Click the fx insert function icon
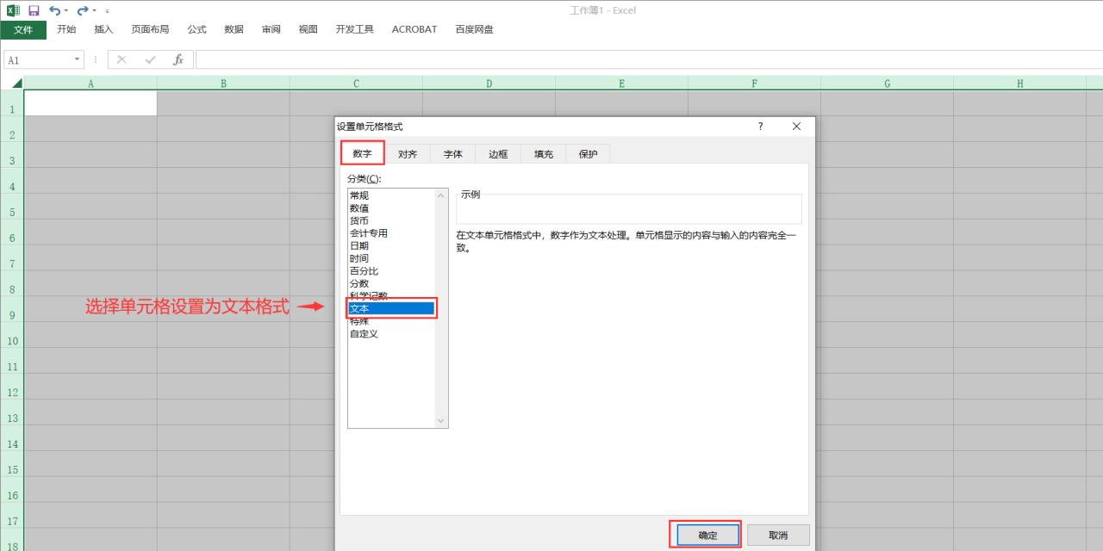The height and width of the screenshot is (551, 1103). (x=178, y=60)
